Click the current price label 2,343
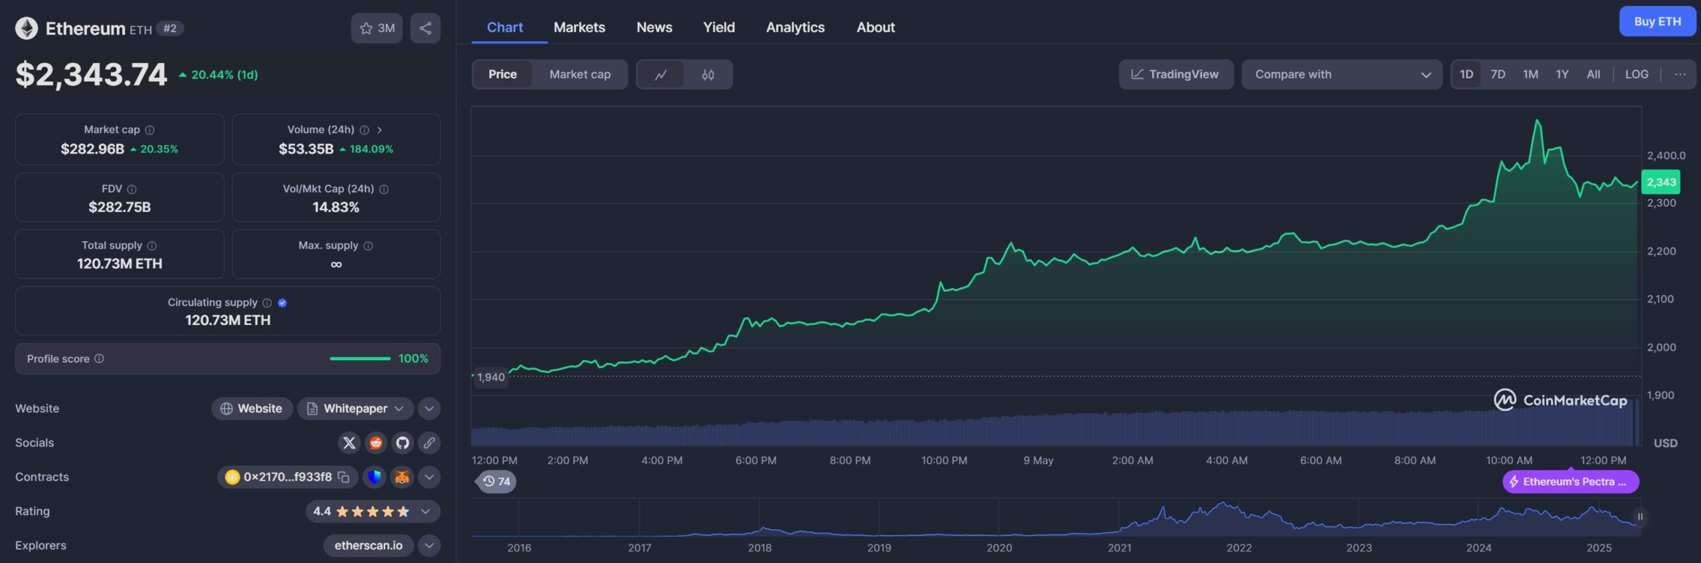This screenshot has height=563, width=1701. pos(1660,182)
